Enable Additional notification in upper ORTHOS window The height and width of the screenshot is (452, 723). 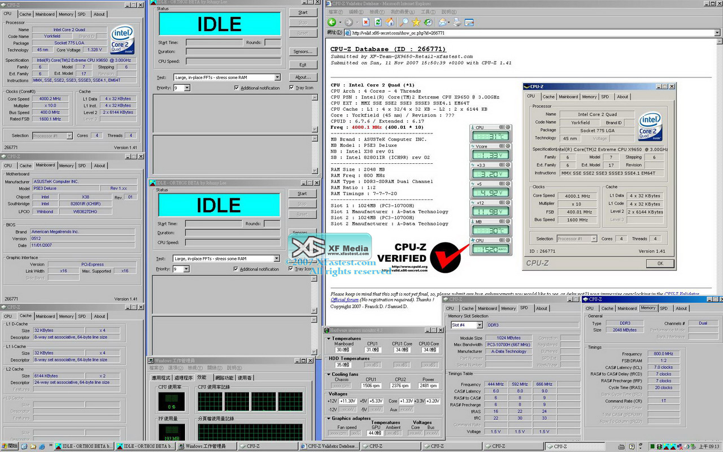point(236,88)
